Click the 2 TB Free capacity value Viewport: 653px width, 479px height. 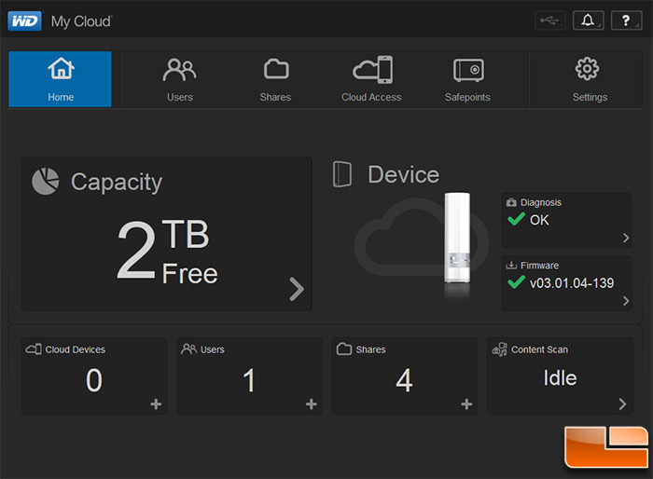[x=167, y=253]
